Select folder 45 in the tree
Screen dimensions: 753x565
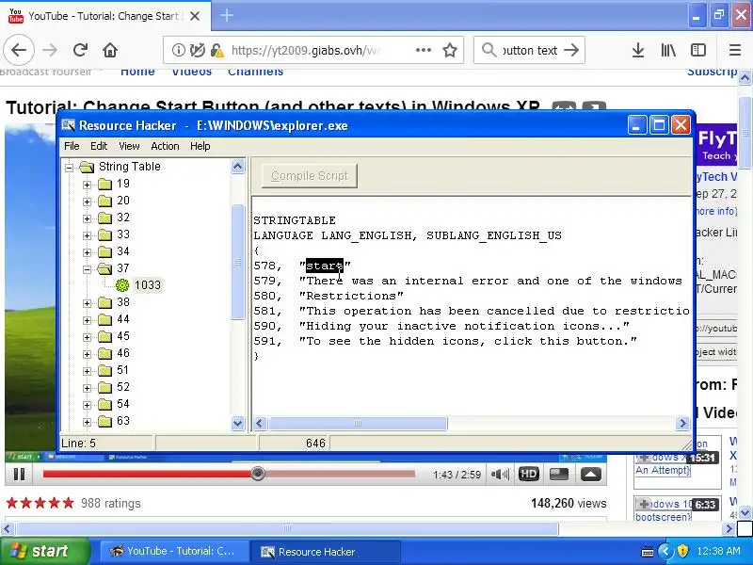123,336
